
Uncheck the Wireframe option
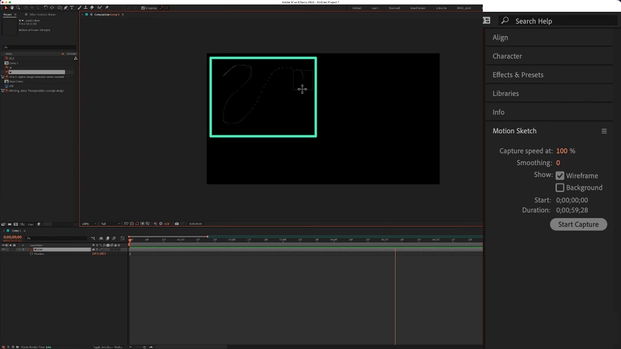click(559, 175)
